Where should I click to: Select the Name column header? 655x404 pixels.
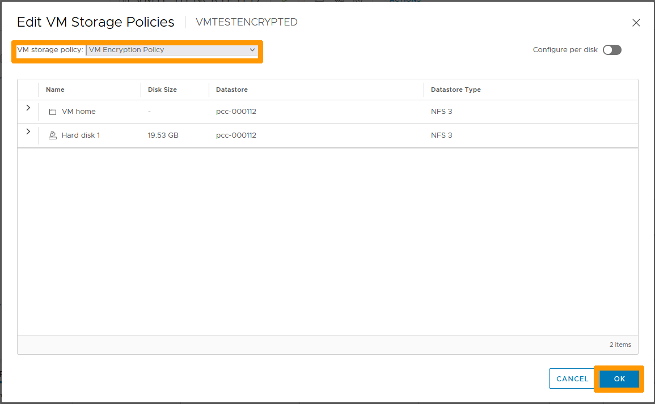(55, 90)
